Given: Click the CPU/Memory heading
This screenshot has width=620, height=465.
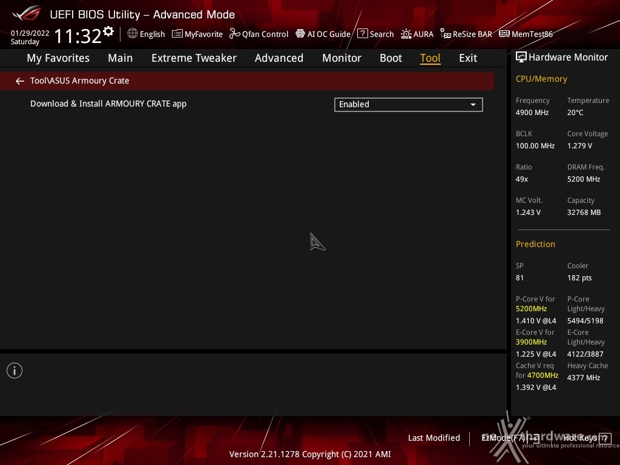Looking at the screenshot, I should 541,79.
